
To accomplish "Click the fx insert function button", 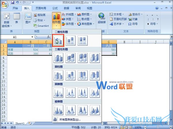I will pos(48,37).
